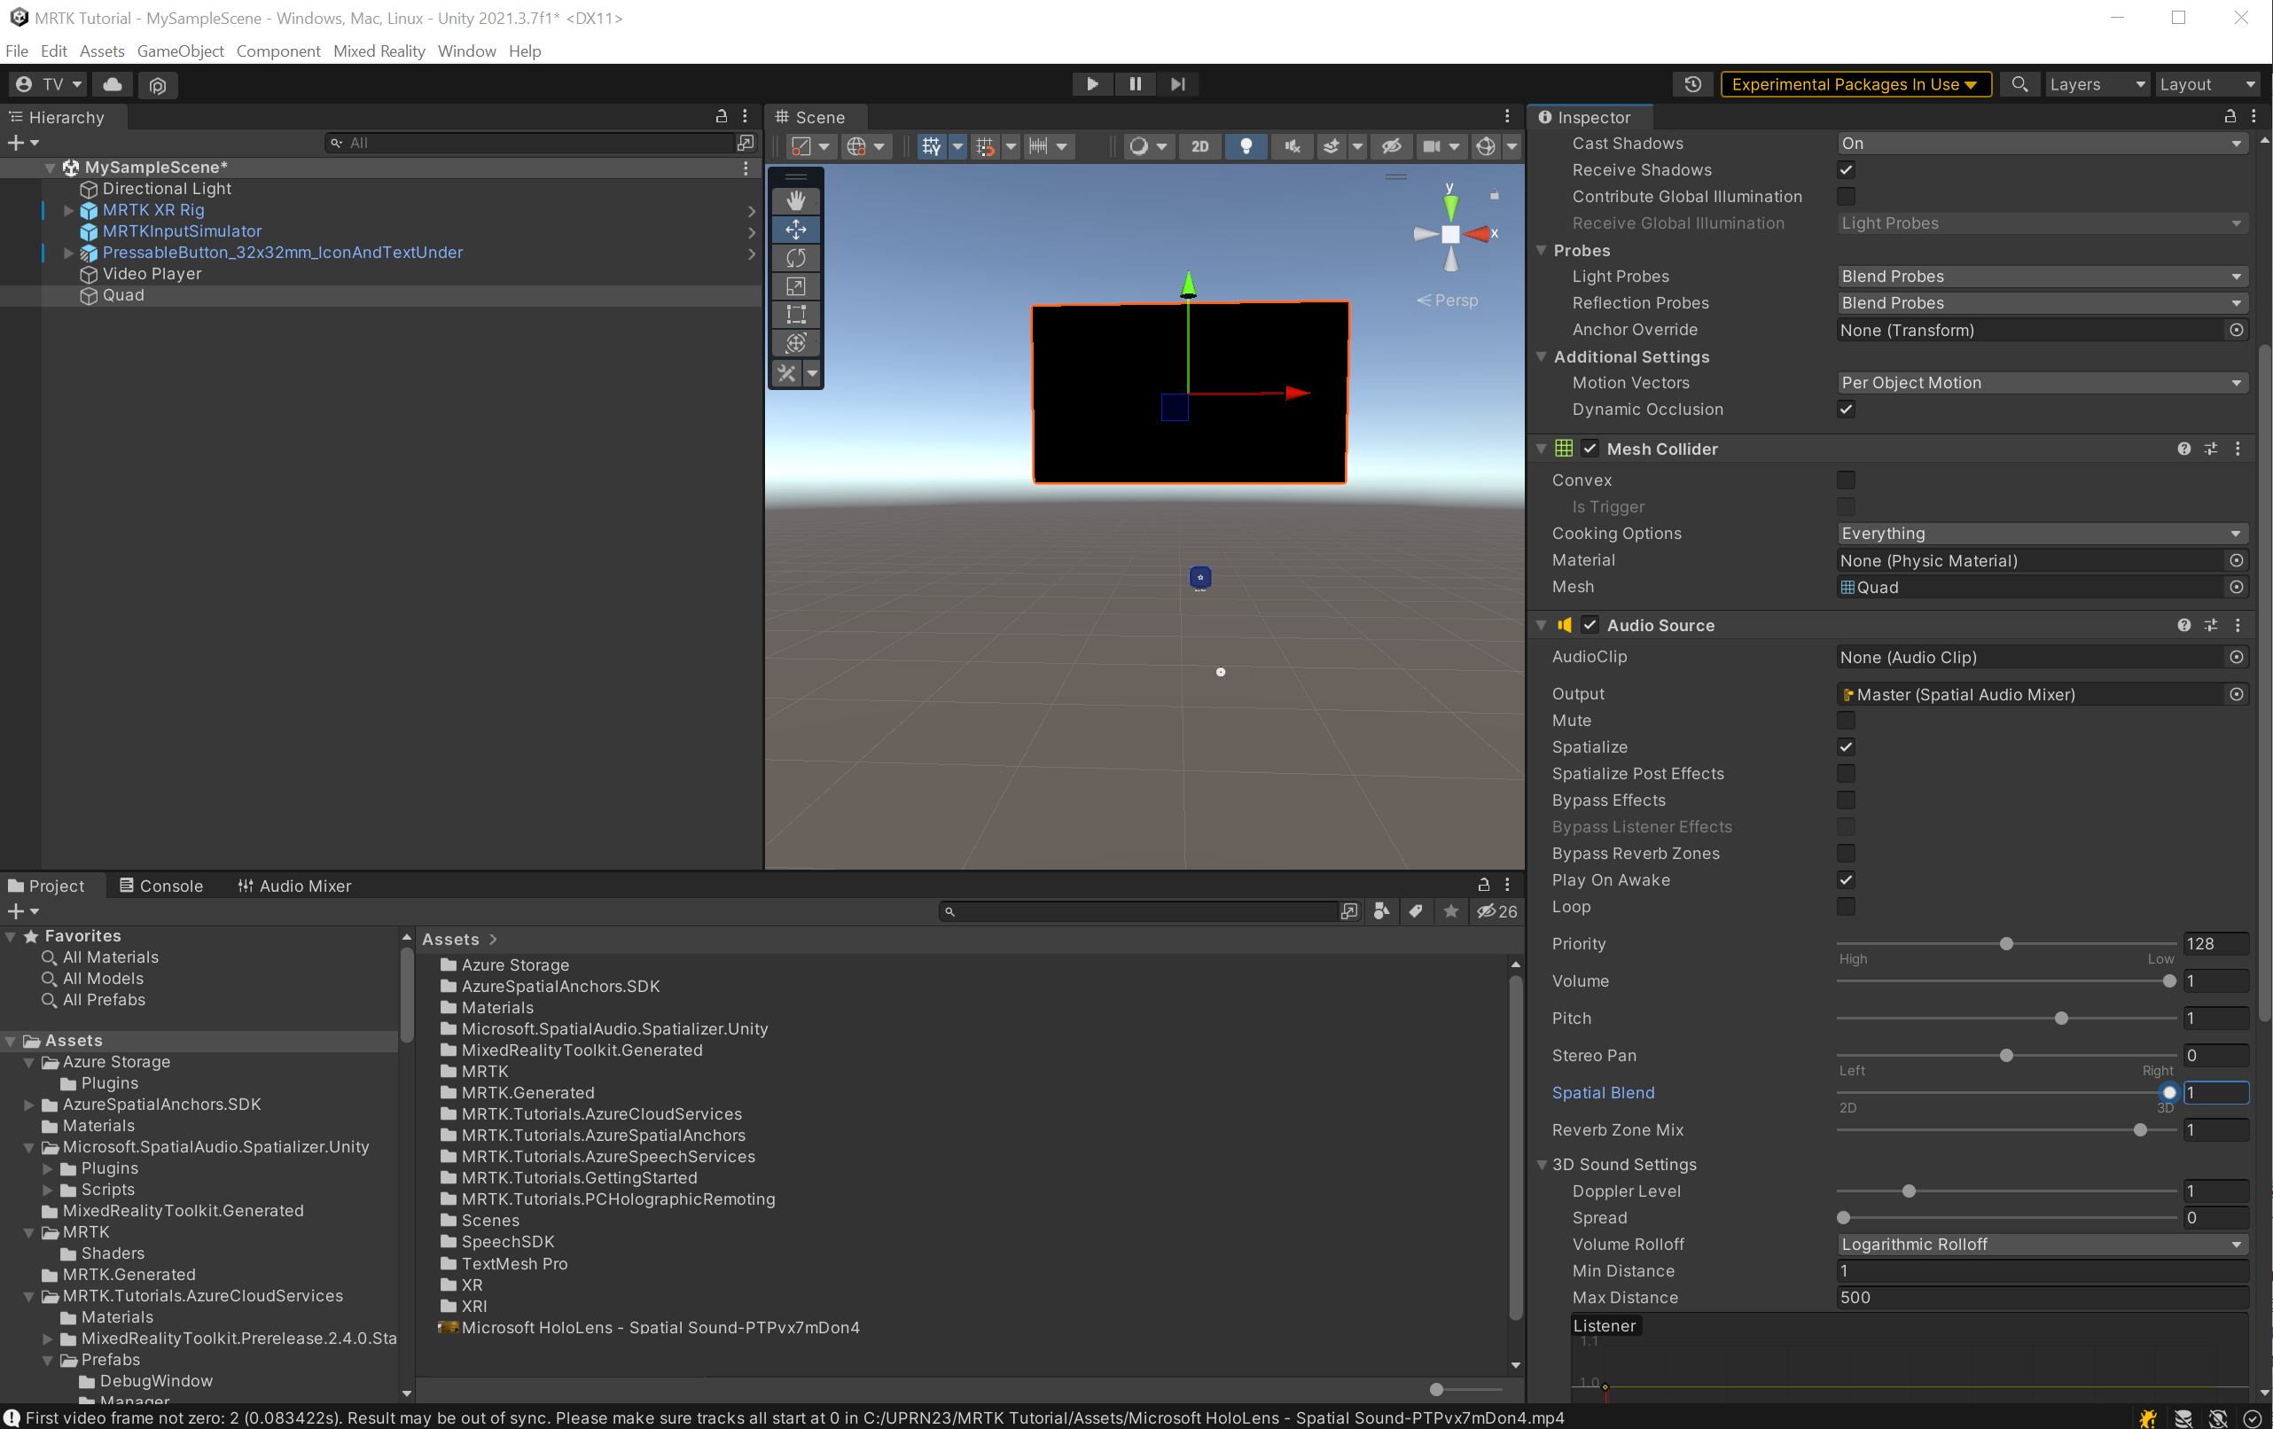
Task: Click the Spatial Blend slider handle
Action: 2171,1093
